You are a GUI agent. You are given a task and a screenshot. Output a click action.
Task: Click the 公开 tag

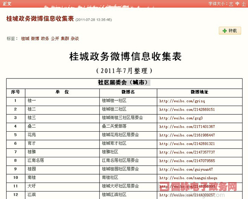tap(55, 38)
